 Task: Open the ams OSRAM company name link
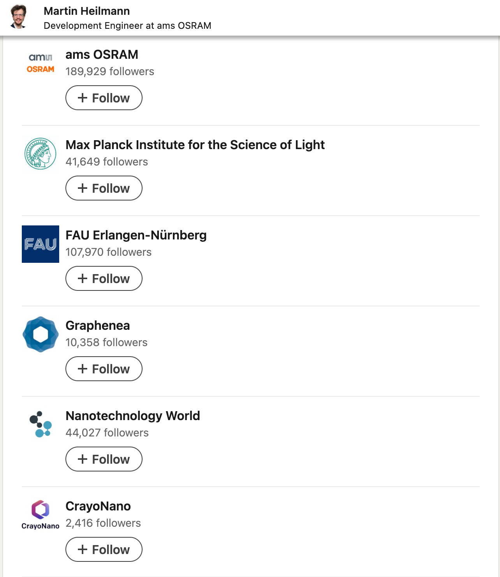click(102, 55)
